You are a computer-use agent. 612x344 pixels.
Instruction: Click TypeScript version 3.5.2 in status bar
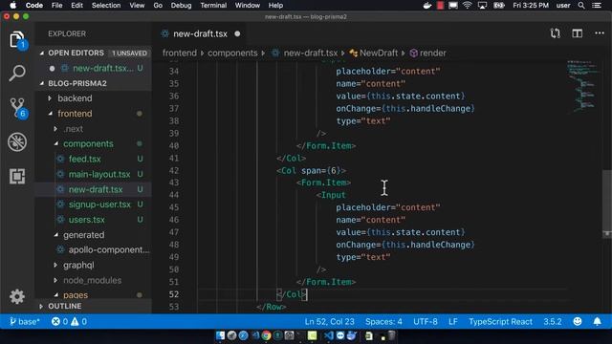[553, 322]
